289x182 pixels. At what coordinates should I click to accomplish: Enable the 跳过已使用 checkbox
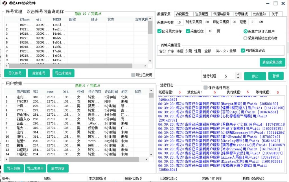point(133,75)
